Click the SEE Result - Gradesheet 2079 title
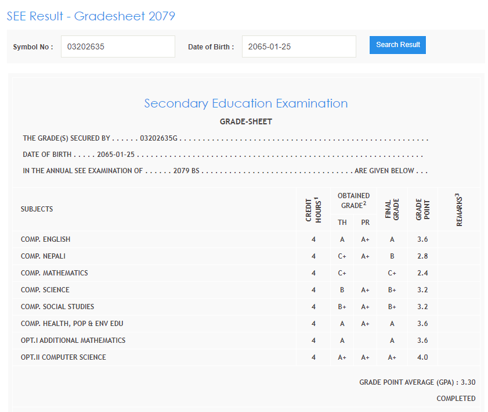This screenshot has width=488, height=412. coord(91,16)
